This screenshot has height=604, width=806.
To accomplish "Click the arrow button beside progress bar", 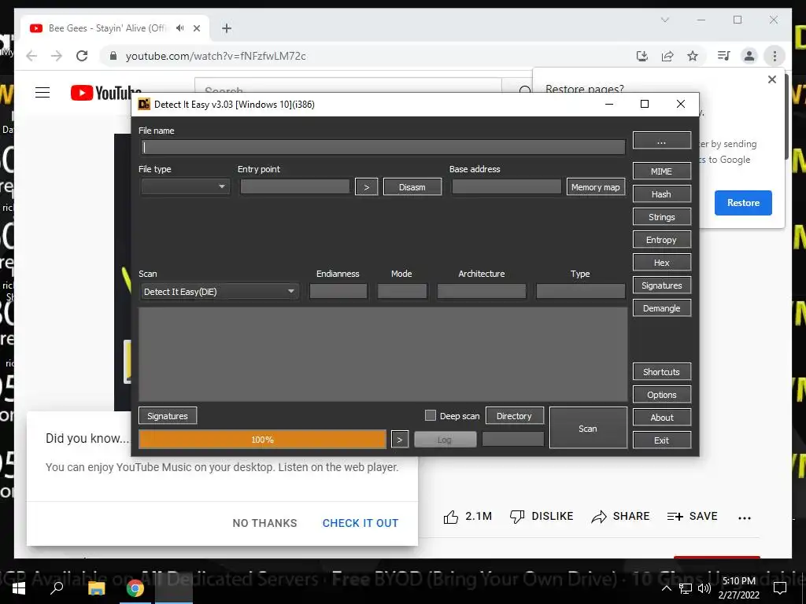I will coord(399,440).
